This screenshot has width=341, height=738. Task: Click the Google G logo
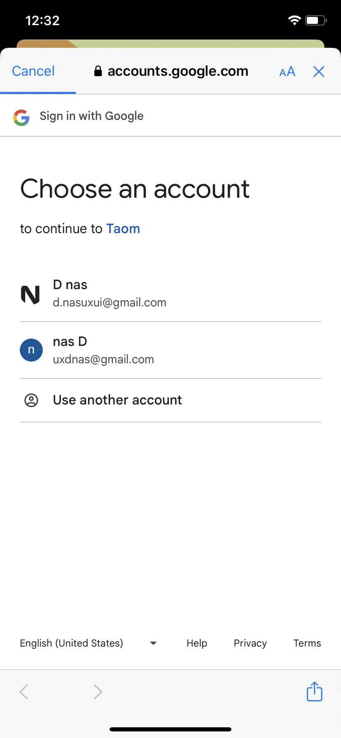click(21, 117)
